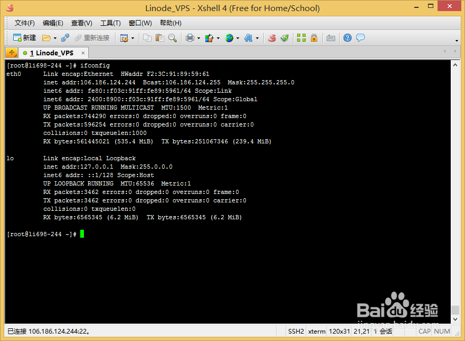This screenshot has width=465, height=341.
Task: Click the xterm status bar entry
Action: tap(317, 331)
